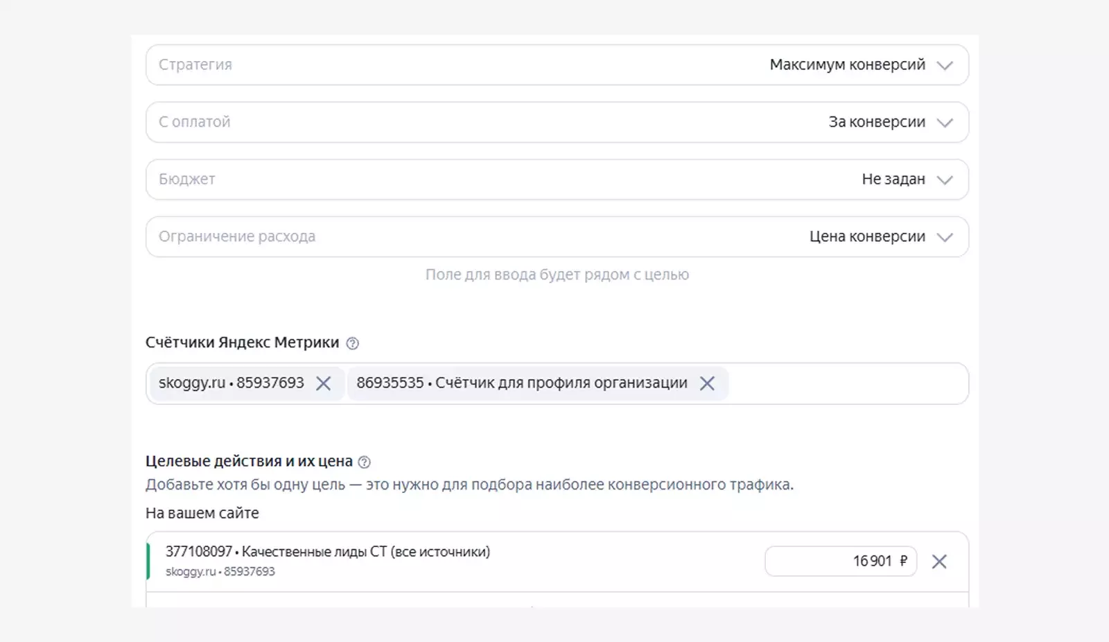Click chevron next to За конверсии

945,123
